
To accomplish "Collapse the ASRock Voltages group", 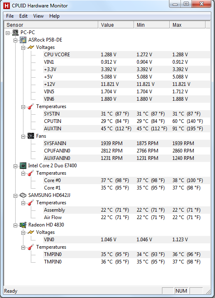I will pyautogui.click(x=23, y=48).
